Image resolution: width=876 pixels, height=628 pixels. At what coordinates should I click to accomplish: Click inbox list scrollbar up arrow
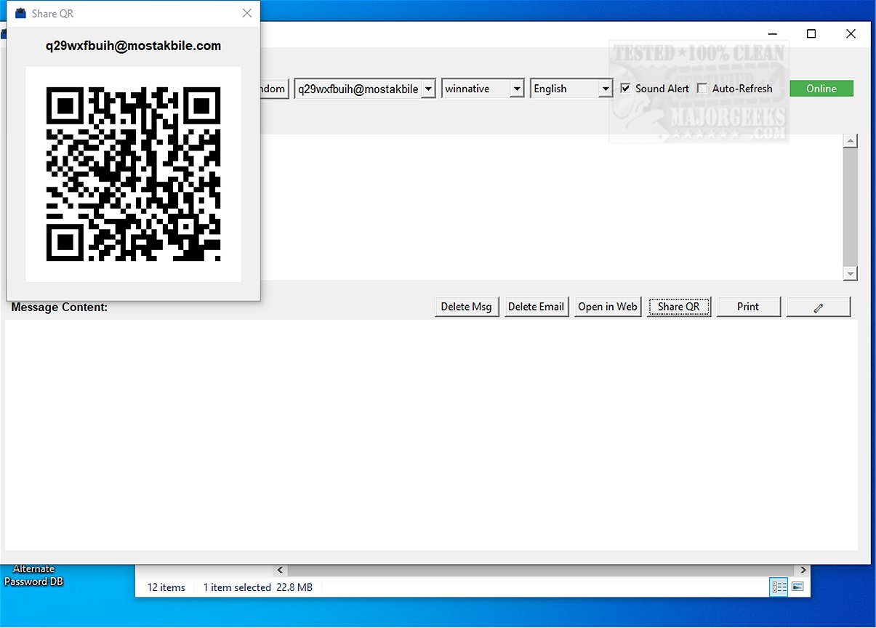click(x=851, y=141)
